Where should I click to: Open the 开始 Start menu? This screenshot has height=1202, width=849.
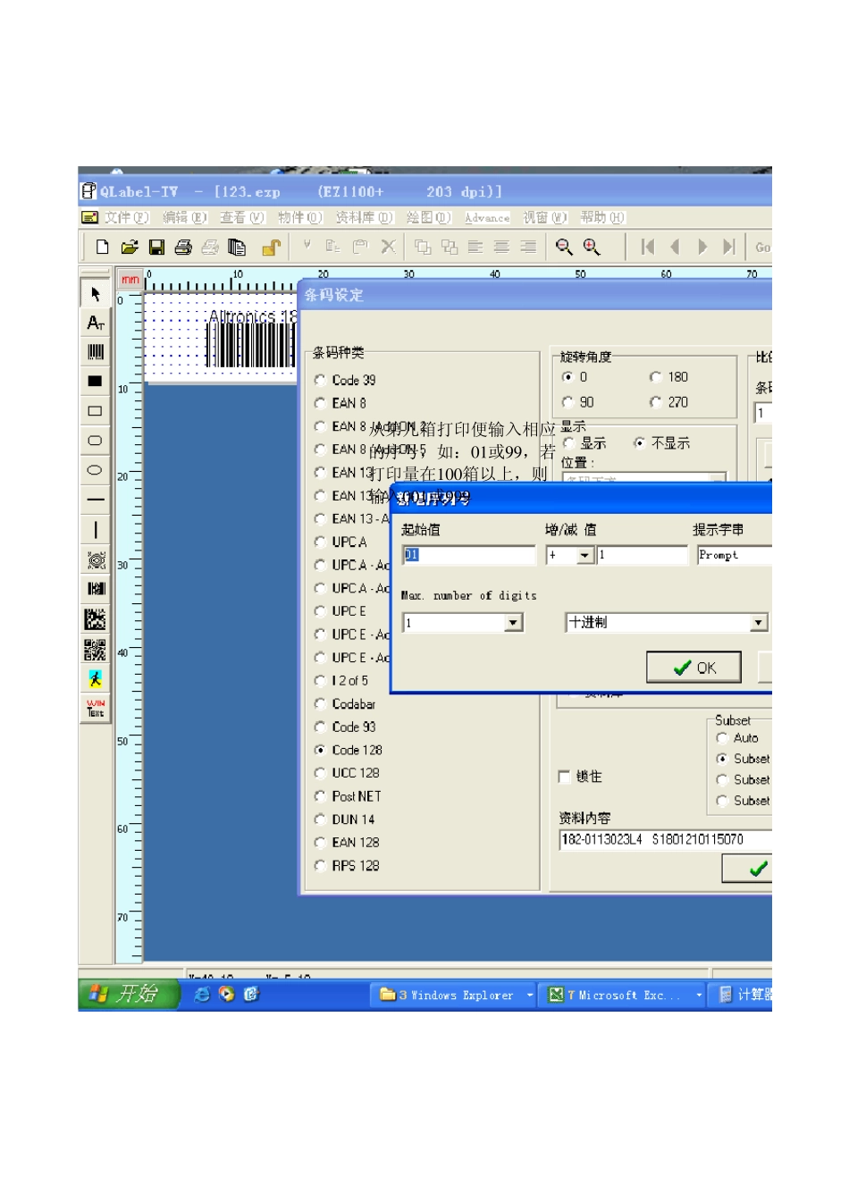point(130,994)
